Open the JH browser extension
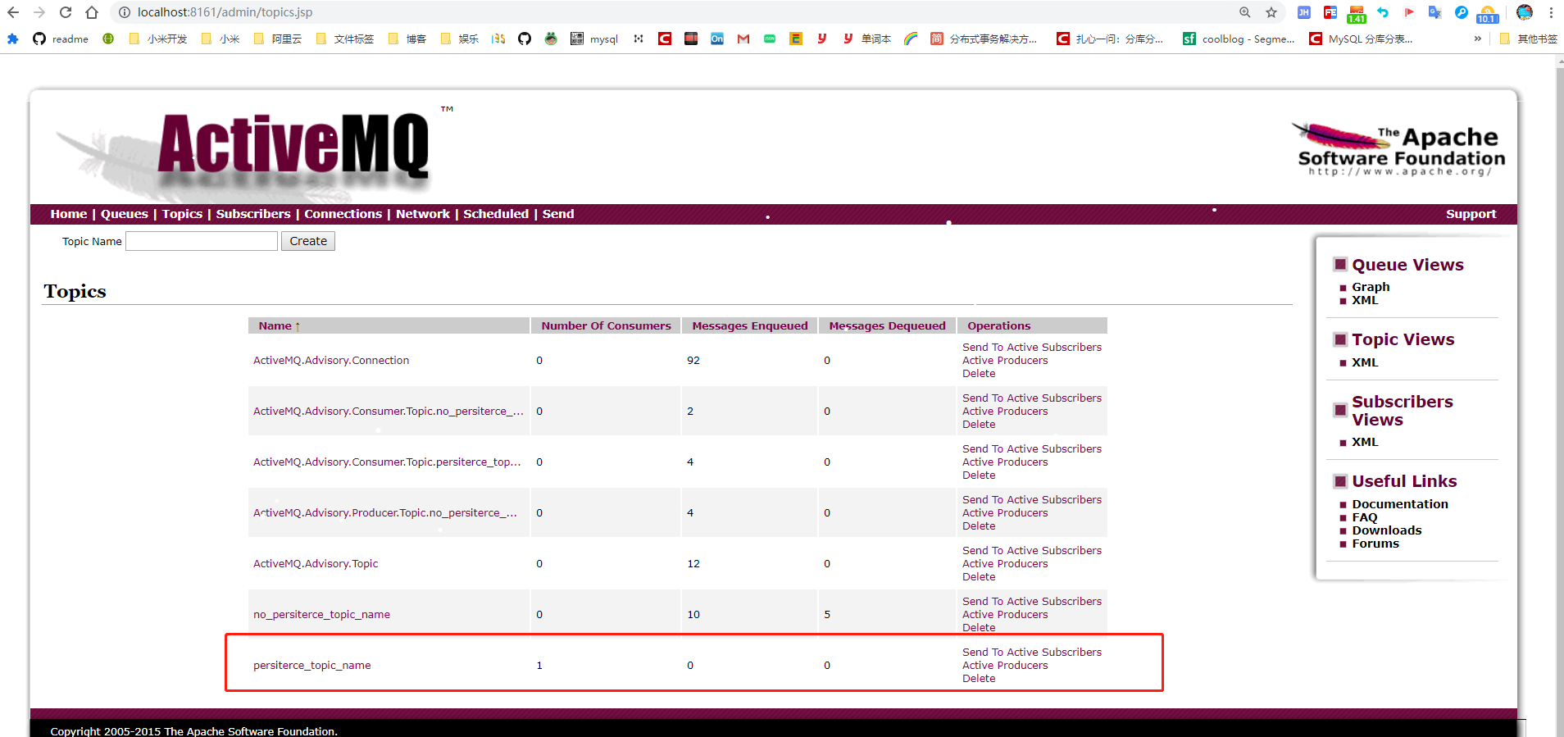 (x=1304, y=12)
